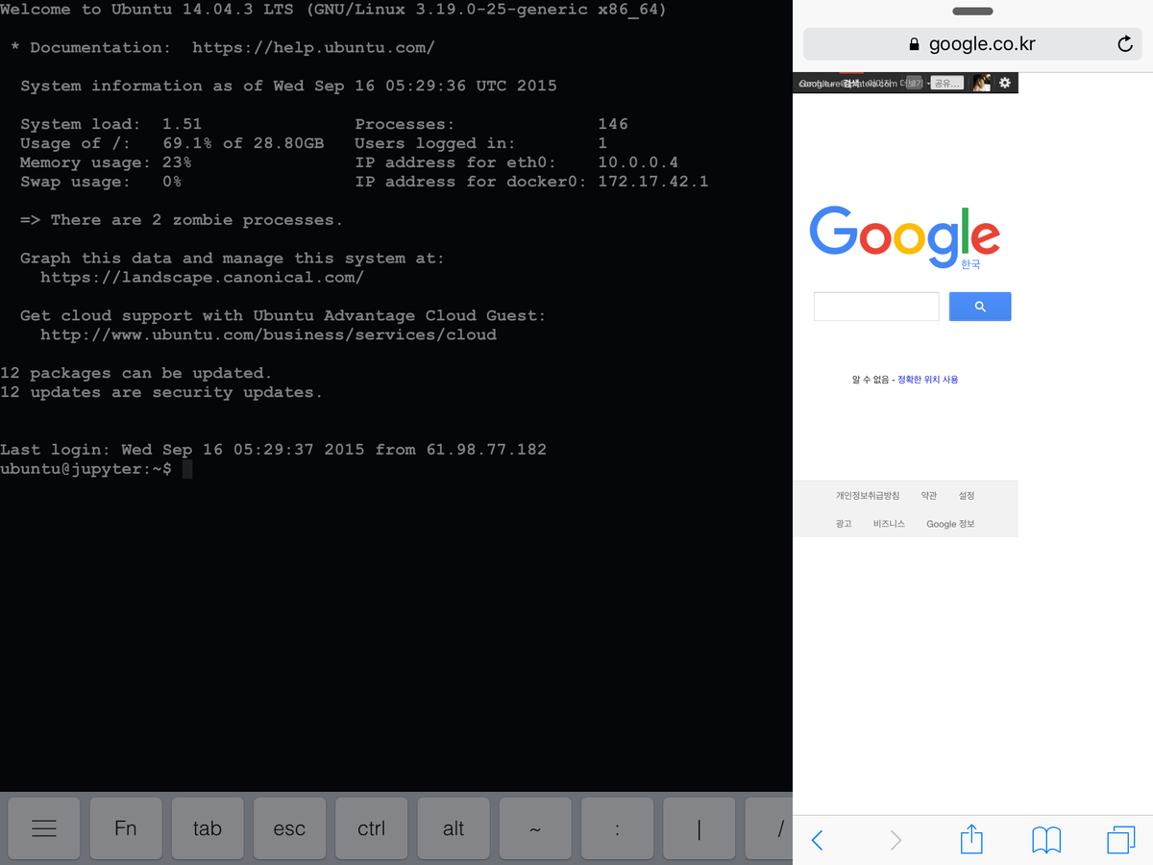Go back in Safari with the left arrow
This screenshot has height=865, width=1153.
tap(818, 840)
